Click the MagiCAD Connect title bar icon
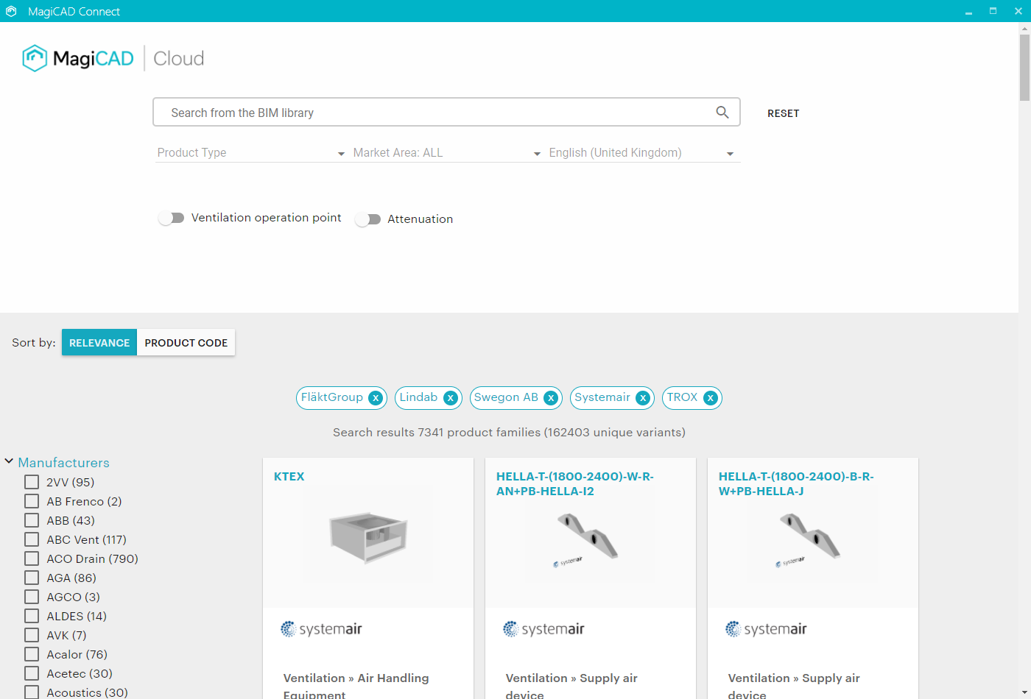Screen dimensions: 1031x699 (x=11, y=11)
